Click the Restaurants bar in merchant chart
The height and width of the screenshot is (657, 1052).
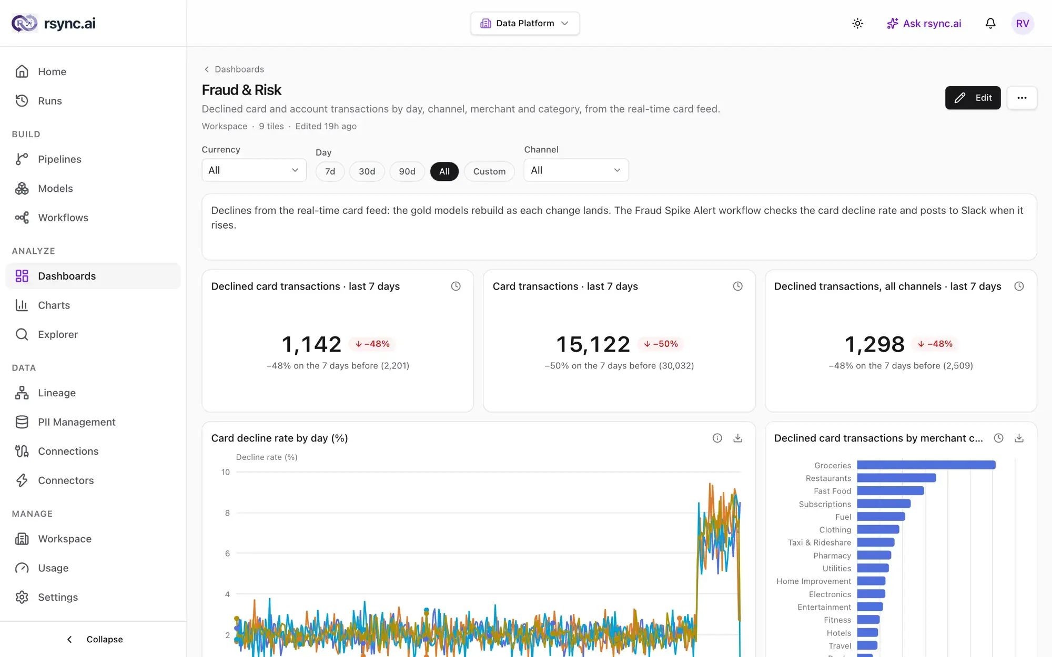(896, 478)
